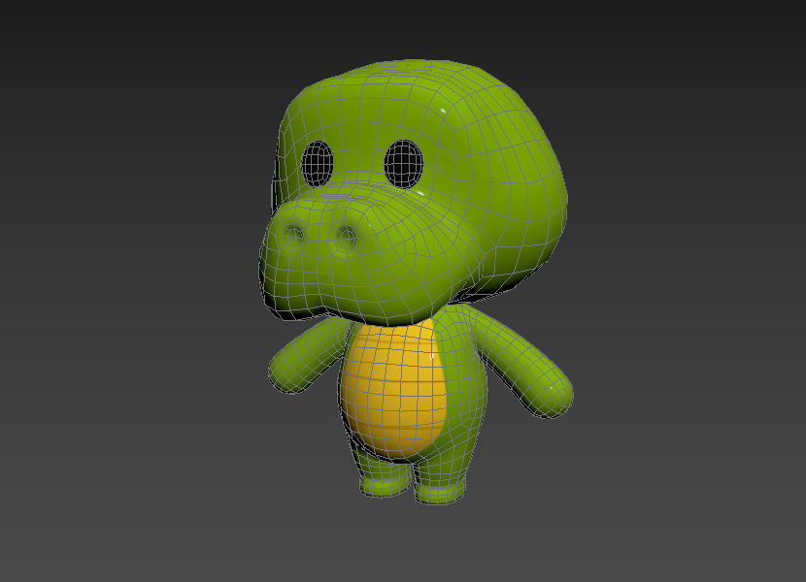Click the nostril nearer the snout's center
Viewport: 806px width, 582px height.
(346, 240)
